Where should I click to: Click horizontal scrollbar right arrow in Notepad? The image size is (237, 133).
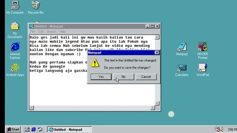pos(153,108)
